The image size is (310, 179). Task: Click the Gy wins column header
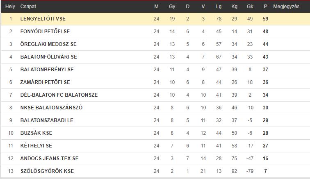[172, 7]
